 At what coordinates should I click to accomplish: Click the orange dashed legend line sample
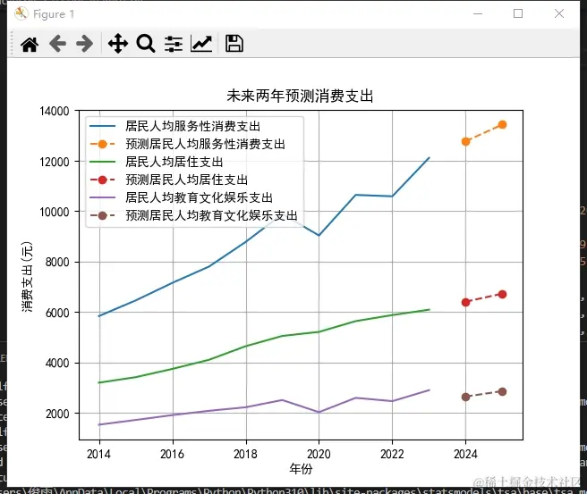[103, 144]
